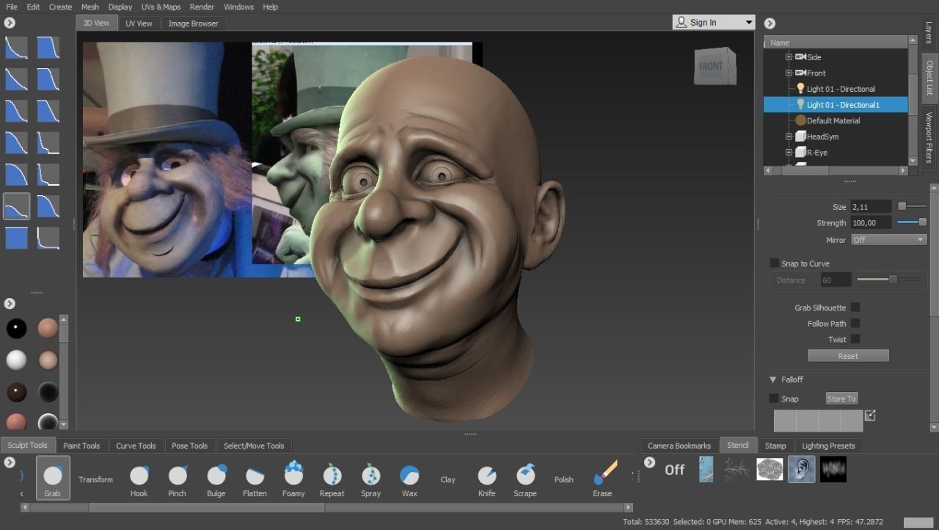Collapse the object list panel arrow
This screenshot has width=939, height=530.
tap(770, 23)
